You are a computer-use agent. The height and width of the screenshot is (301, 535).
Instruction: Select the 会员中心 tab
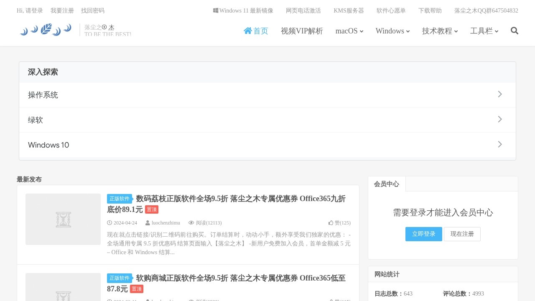click(x=387, y=184)
